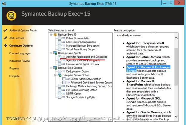Select Backup Exec Agents tree label
This screenshot has height=125, width=186.
click(x=70, y=53)
